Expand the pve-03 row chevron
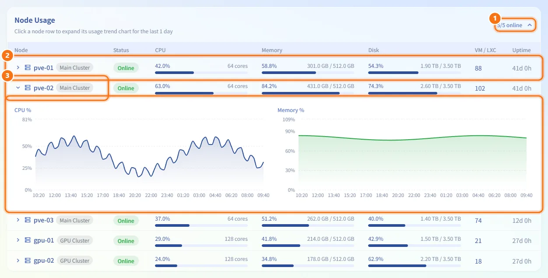This screenshot has width=548, height=278. pos(18,220)
